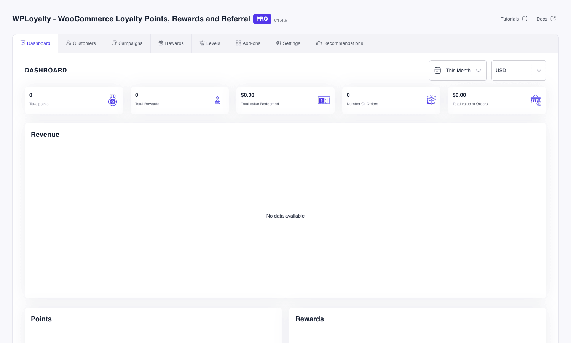
Task: Click the Add-ons tab grid icon
Action: (x=238, y=43)
